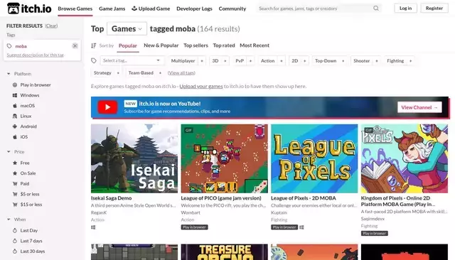The height and width of the screenshot is (260, 455).
Task: Click Suggest description for this tag
Action: (35, 55)
